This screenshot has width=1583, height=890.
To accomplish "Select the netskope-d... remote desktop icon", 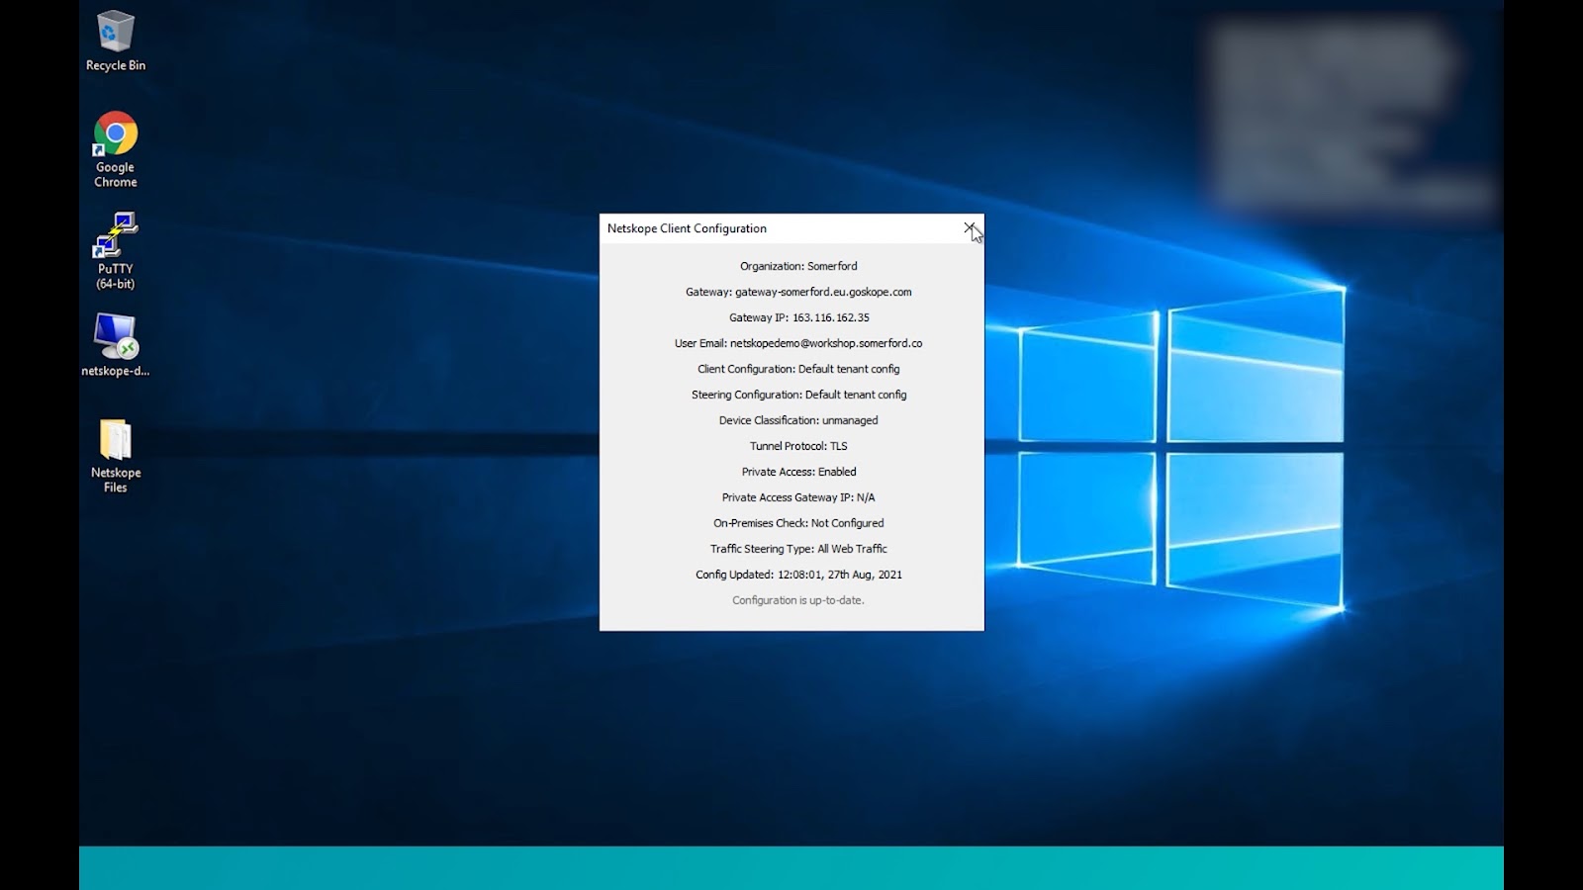I will tap(116, 344).
